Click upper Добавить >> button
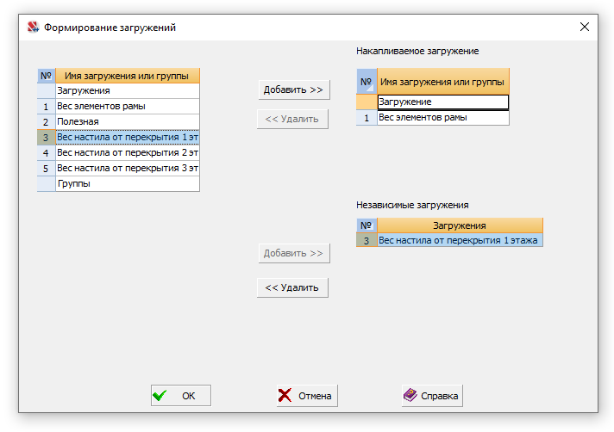Screen dimensions: 614x432 pyautogui.click(x=294, y=89)
